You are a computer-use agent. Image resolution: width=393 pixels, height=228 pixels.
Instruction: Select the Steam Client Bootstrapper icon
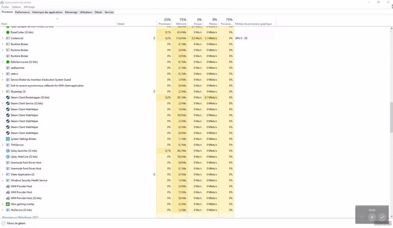(8, 97)
